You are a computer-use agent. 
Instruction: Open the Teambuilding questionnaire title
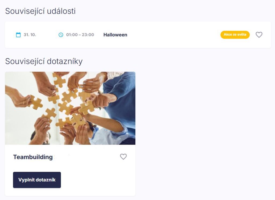33,157
